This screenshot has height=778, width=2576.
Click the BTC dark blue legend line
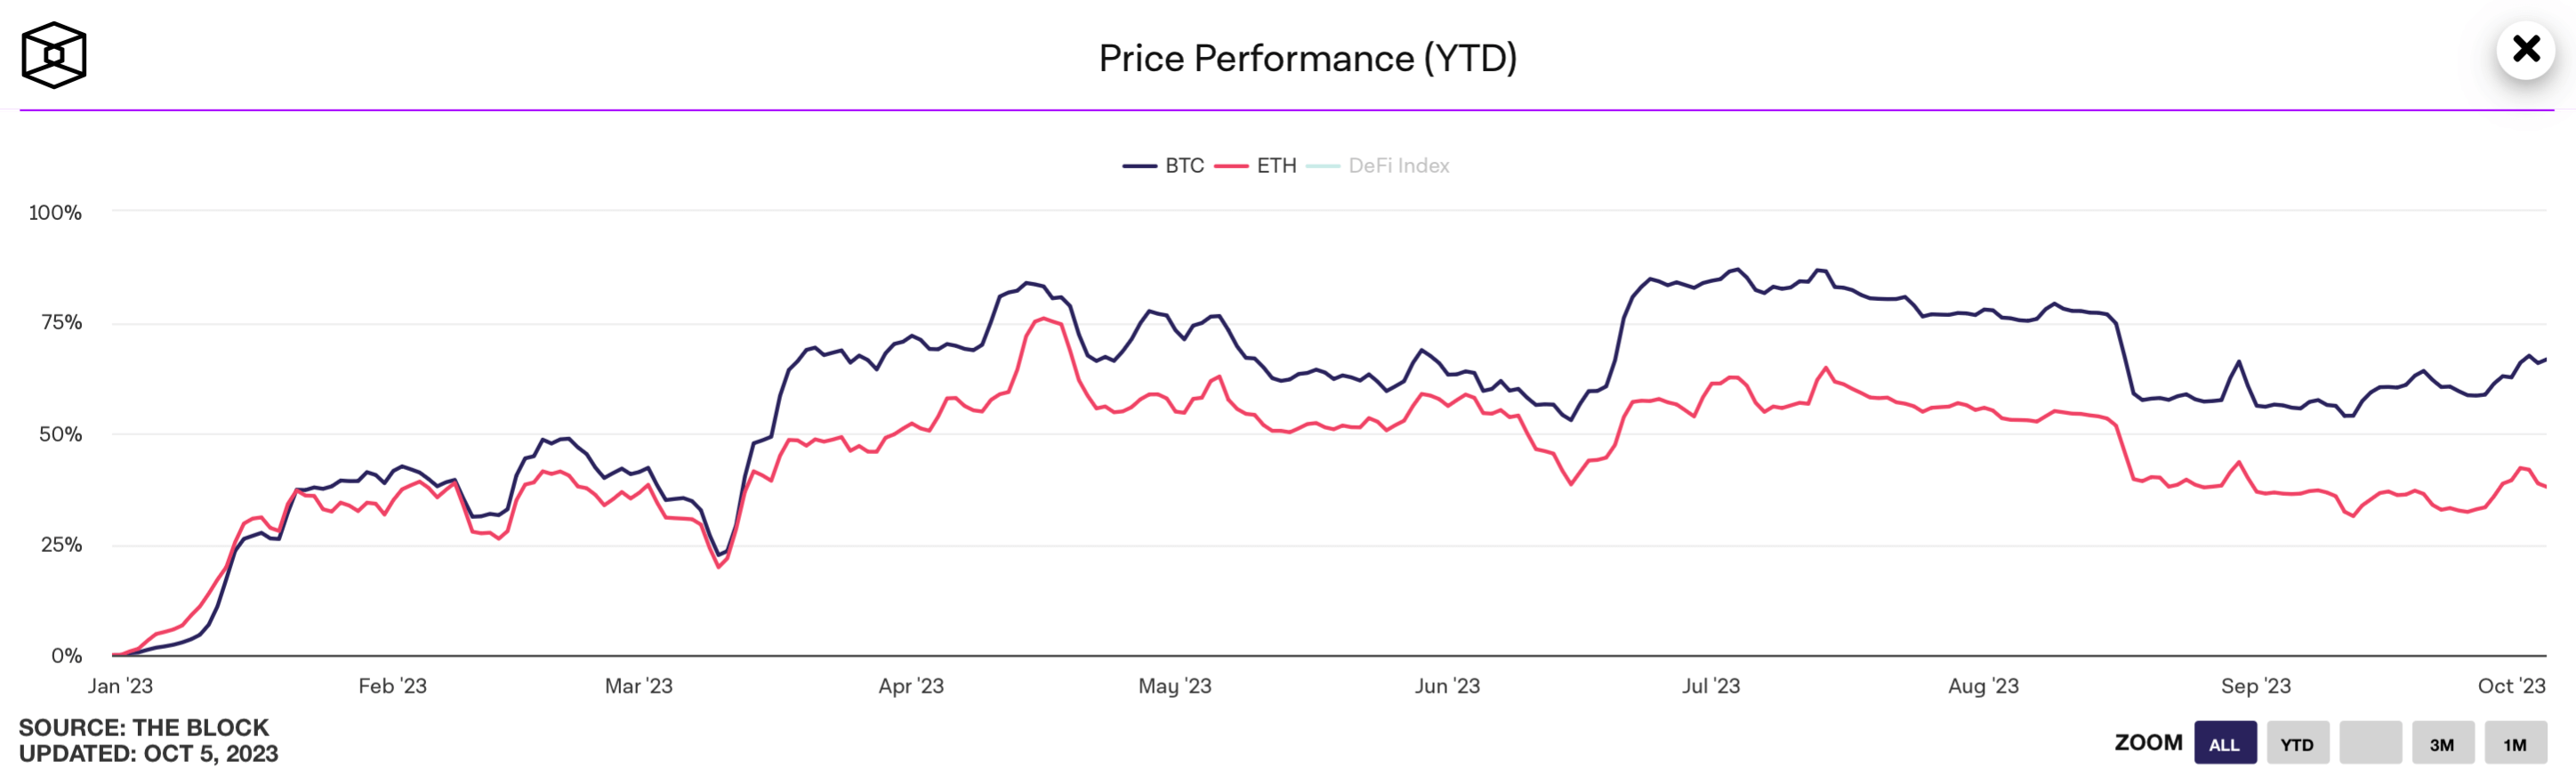[x=1139, y=166]
